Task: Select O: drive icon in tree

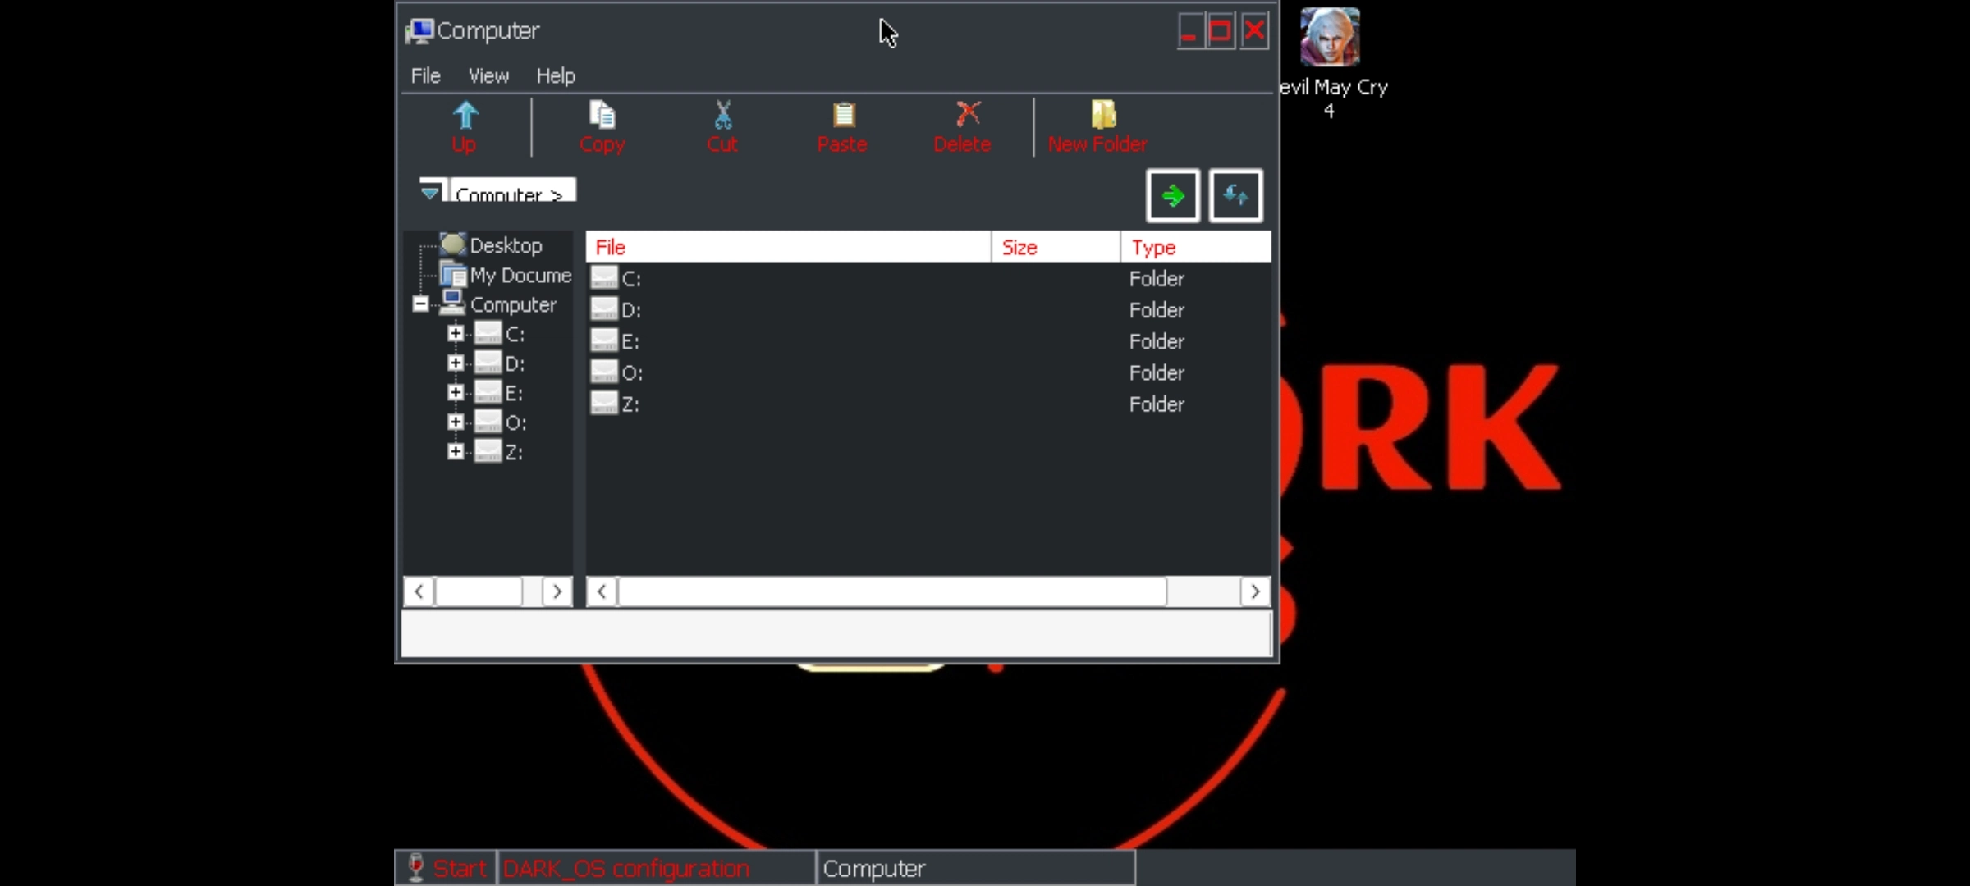Action: point(488,422)
